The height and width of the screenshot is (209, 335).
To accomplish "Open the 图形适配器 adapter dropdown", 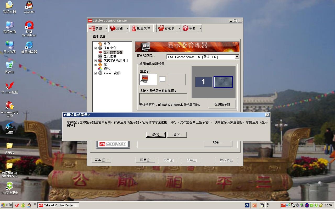I will click(237, 57).
